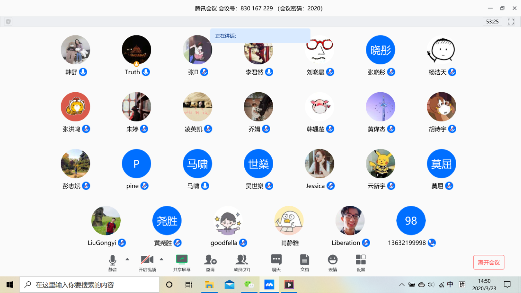Viewport: 521px width, 293px height.
Task: Click the 正在讲话 speaking banner
Action: [260, 36]
